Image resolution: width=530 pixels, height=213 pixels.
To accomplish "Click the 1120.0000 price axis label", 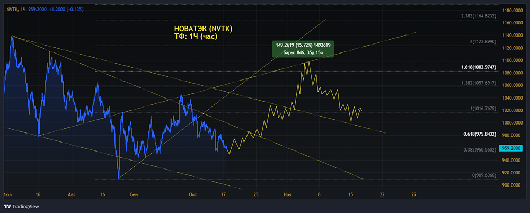I will [513, 48].
